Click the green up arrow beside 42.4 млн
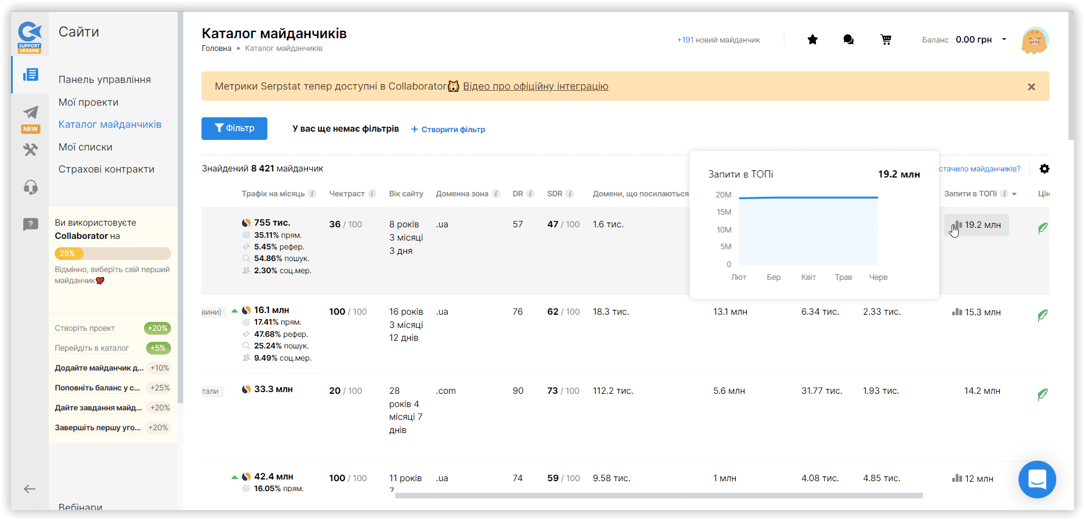Viewport: 1085px width, 521px height. point(235,477)
